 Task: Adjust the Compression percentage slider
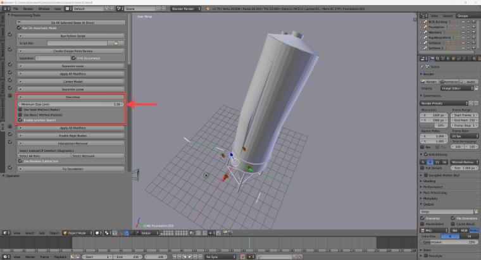tap(449, 242)
